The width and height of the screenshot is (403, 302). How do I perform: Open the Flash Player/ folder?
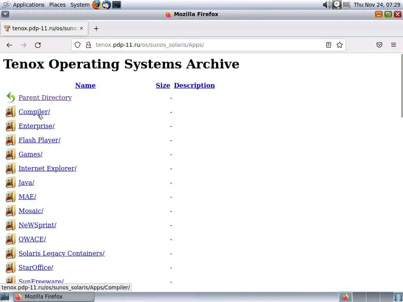(39, 140)
